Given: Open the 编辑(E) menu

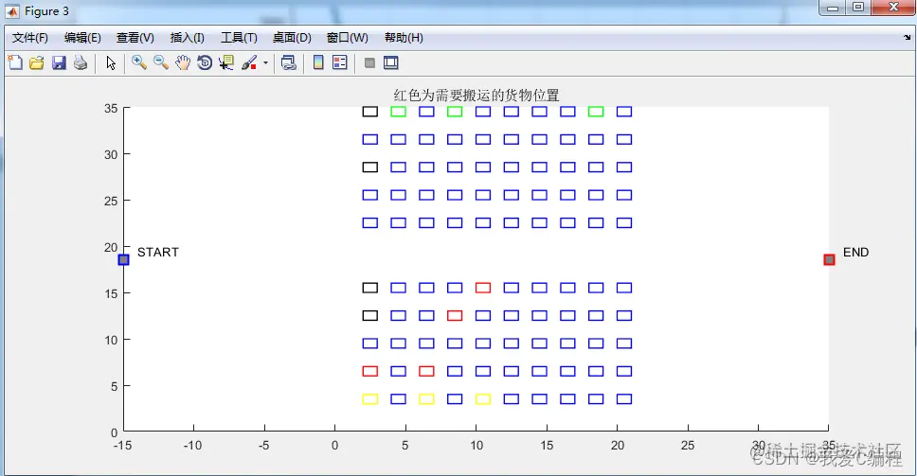Looking at the screenshot, I should click(x=82, y=37).
